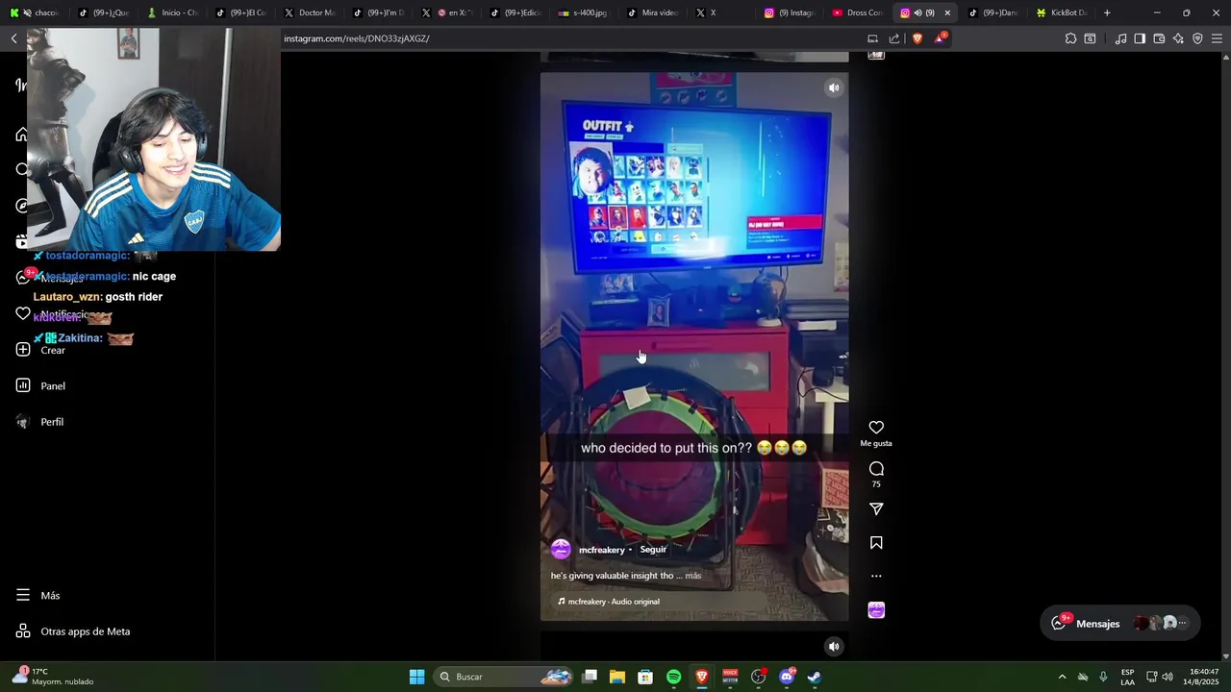Open 'Otras apps de Meta'
This screenshot has width=1231, height=692.
coord(73,631)
